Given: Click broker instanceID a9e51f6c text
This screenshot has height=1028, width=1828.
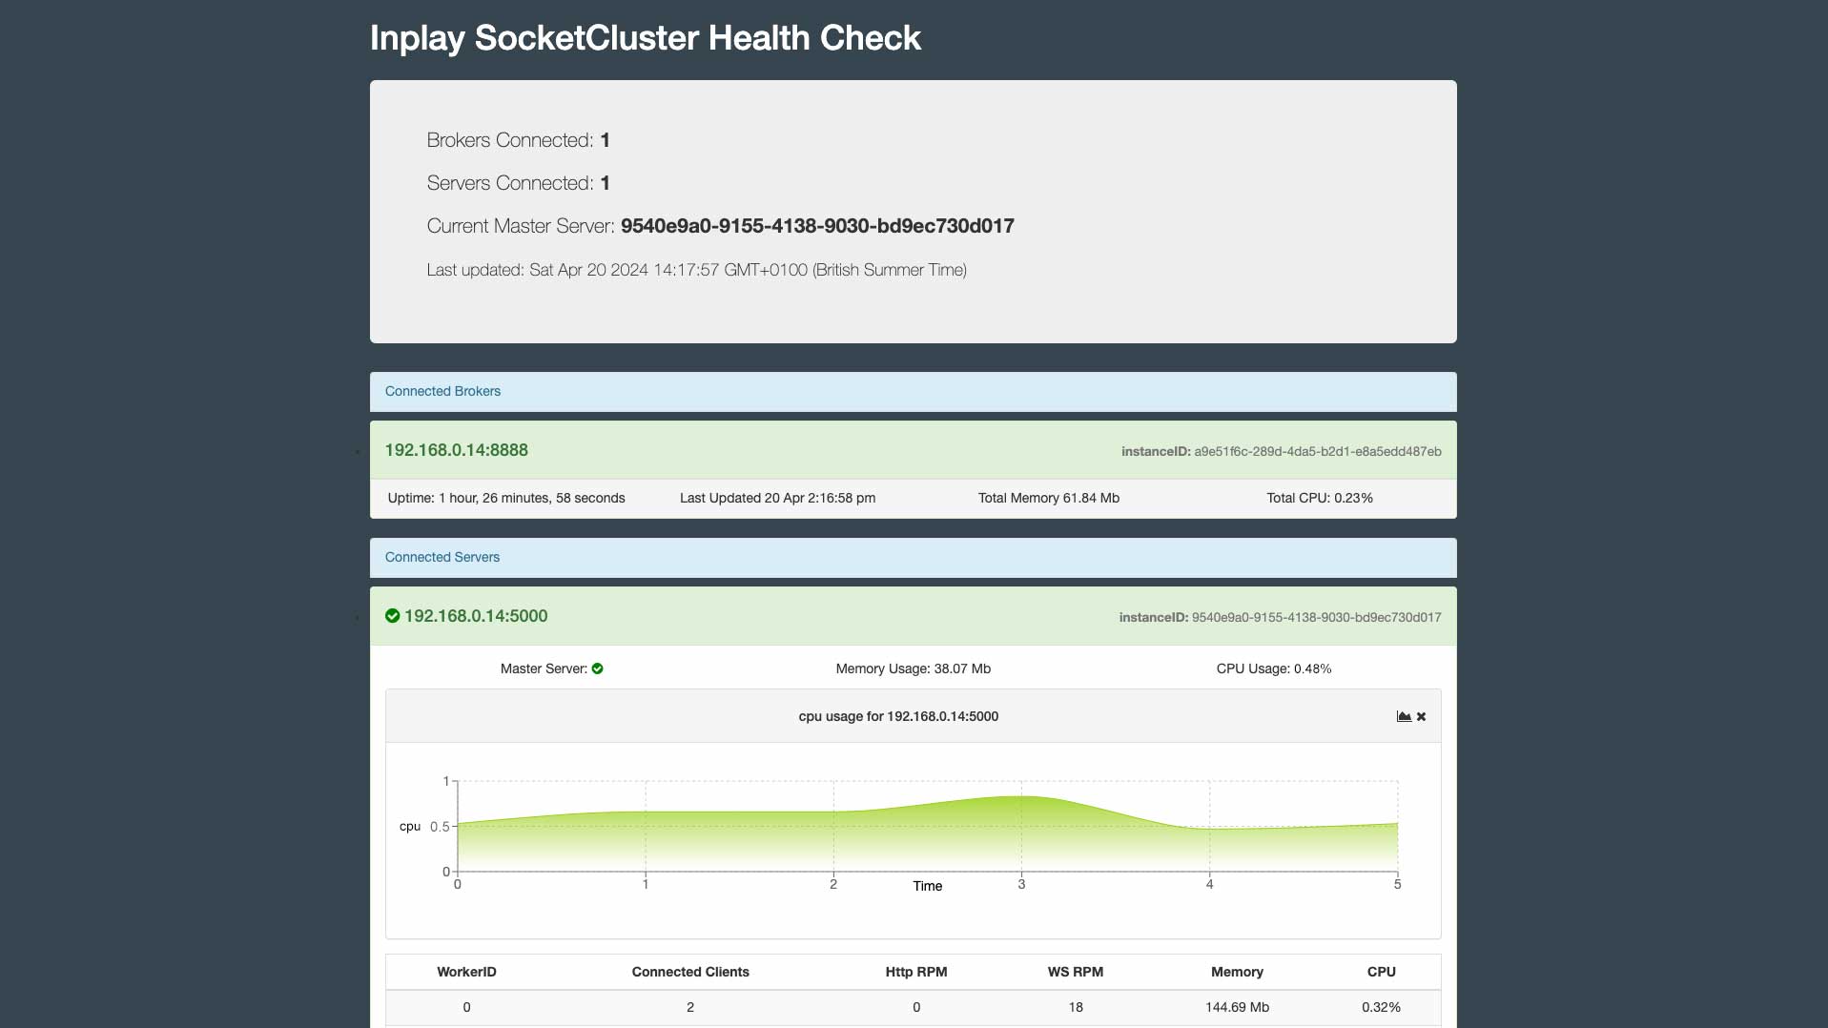Looking at the screenshot, I should click(x=1282, y=452).
